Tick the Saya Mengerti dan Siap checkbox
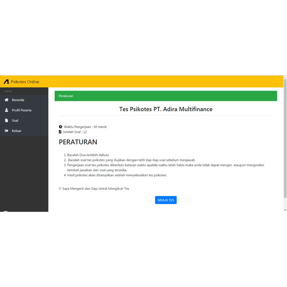 tap(60, 188)
